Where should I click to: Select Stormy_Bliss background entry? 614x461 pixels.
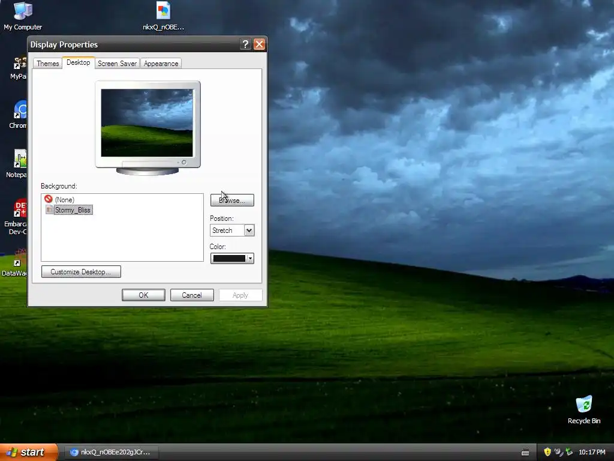pos(73,210)
